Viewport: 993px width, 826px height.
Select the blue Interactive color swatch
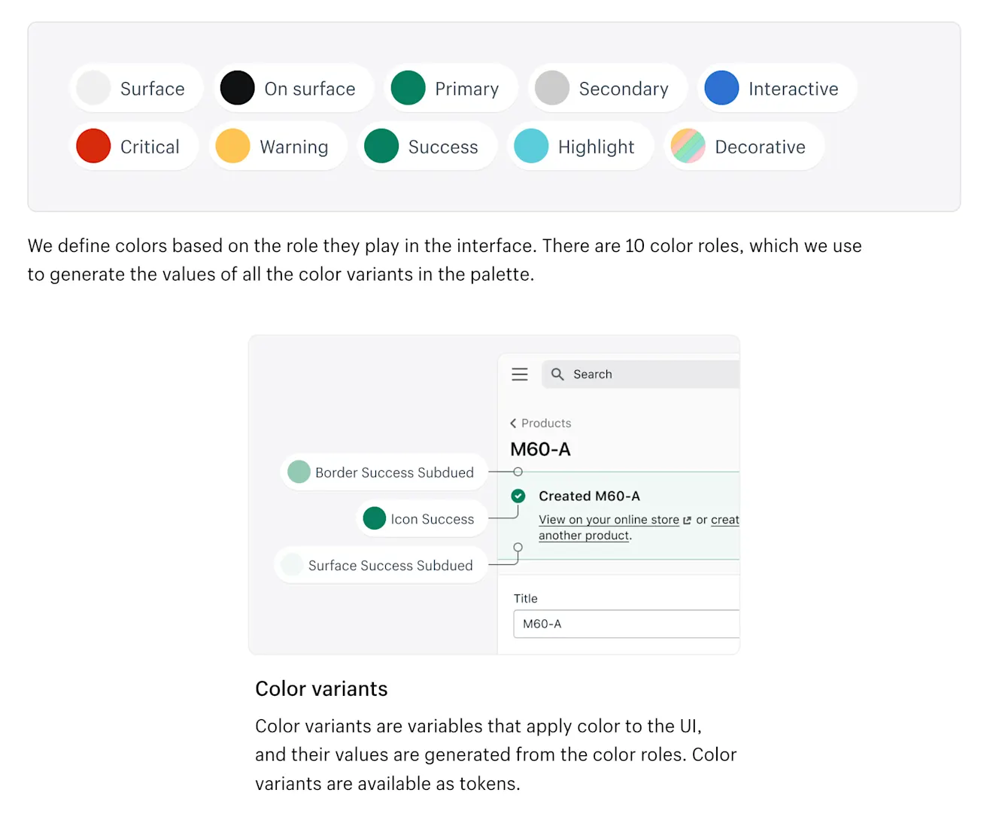pos(721,88)
